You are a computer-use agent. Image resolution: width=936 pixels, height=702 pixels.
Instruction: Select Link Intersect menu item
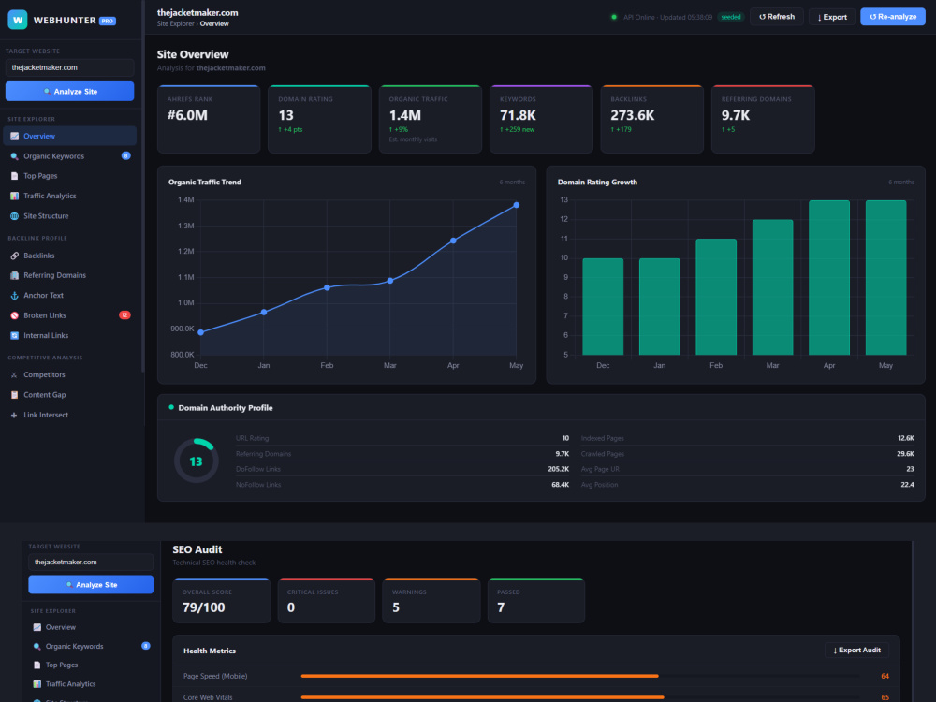70,415
